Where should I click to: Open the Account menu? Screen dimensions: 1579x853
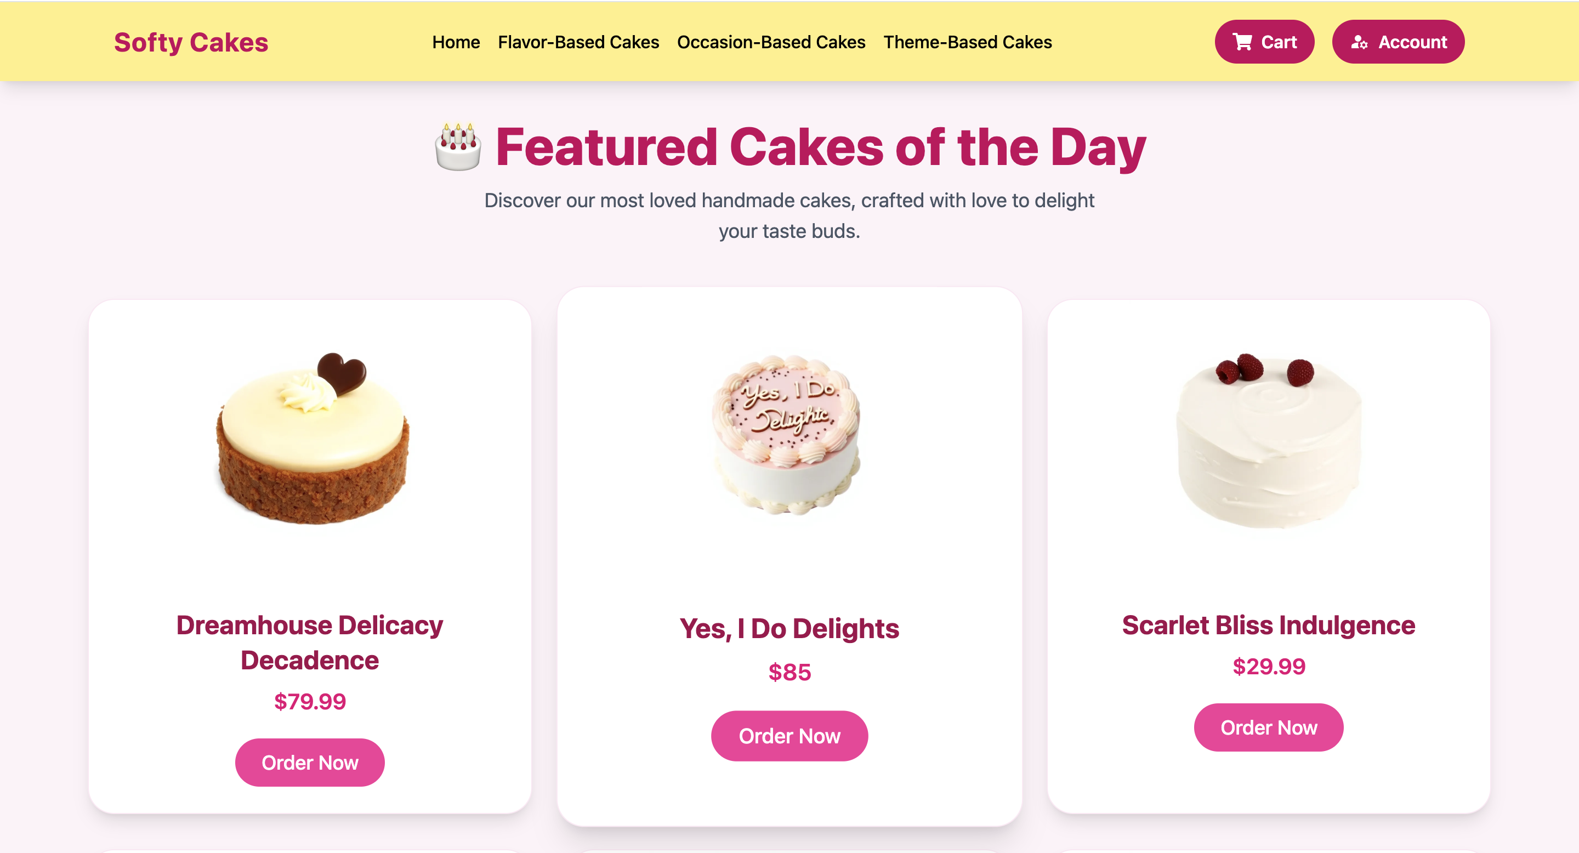1398,42
